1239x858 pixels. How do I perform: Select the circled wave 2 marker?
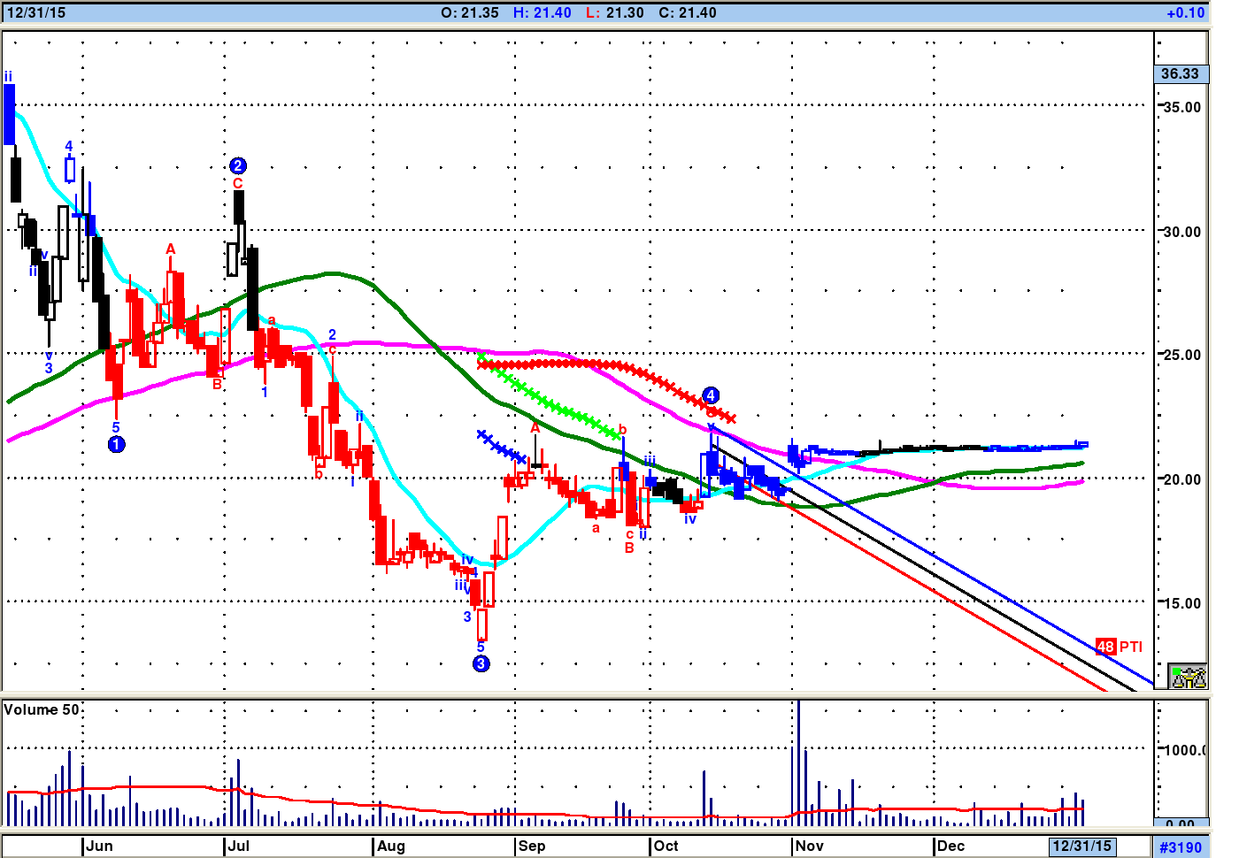(x=237, y=165)
